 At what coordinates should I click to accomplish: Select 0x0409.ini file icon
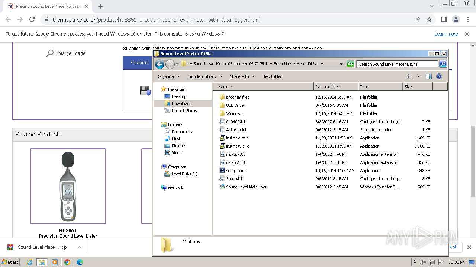click(x=222, y=122)
